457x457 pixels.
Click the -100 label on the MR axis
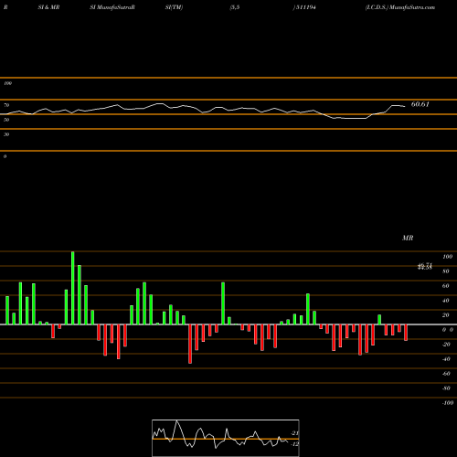(x=448, y=403)
